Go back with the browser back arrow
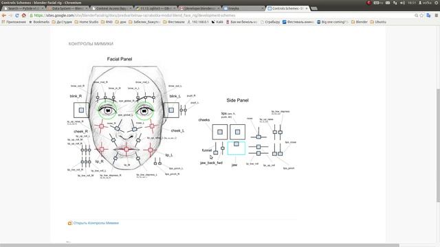The width and height of the screenshot is (440, 247). click(4, 15)
